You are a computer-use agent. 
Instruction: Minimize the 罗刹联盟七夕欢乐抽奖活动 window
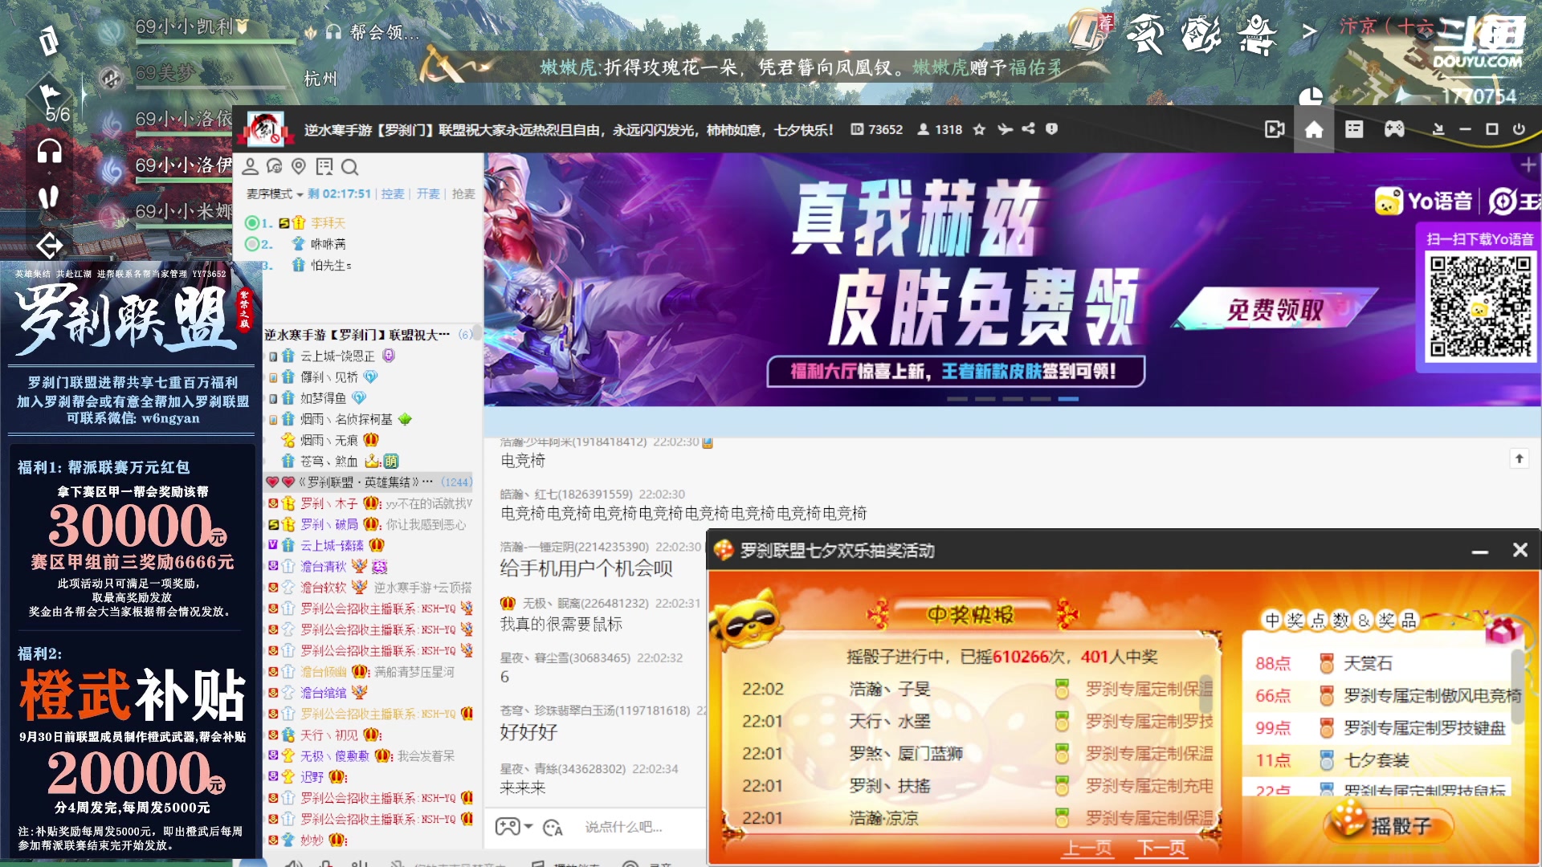pyautogui.click(x=1480, y=551)
